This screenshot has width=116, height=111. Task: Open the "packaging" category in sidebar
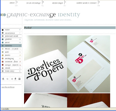(x=10, y=59)
